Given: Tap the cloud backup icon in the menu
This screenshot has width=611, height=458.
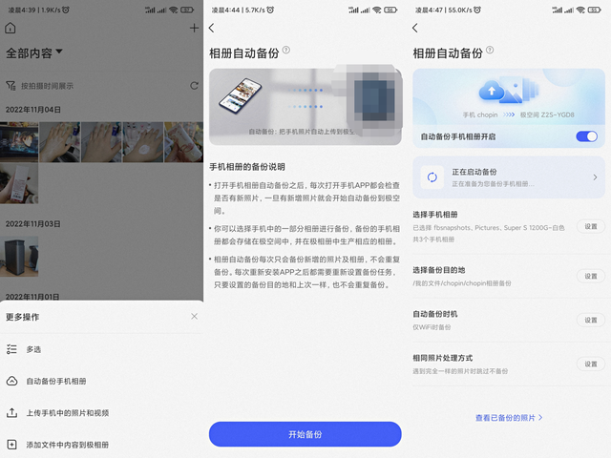Looking at the screenshot, I should (x=11, y=381).
